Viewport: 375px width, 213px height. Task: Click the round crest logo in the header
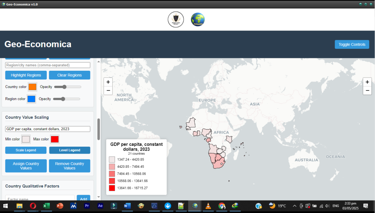pos(175,19)
